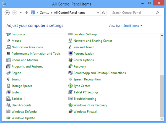Go back with the Back arrow button
The height and width of the screenshot is (123, 166).
coord(7,13)
